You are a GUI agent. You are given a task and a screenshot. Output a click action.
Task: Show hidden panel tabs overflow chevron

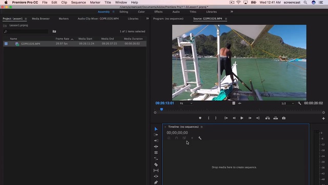pos(148,18)
